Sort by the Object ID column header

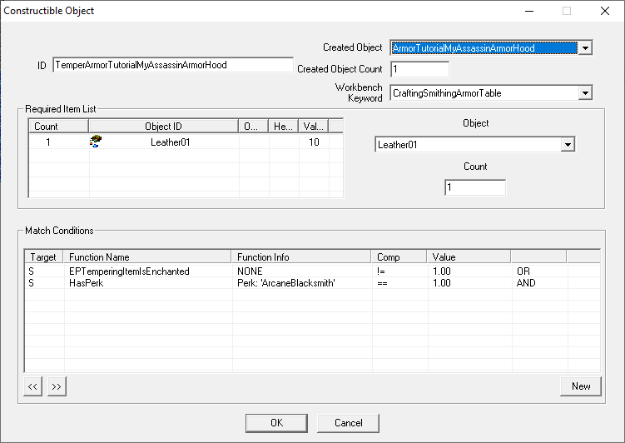point(163,126)
